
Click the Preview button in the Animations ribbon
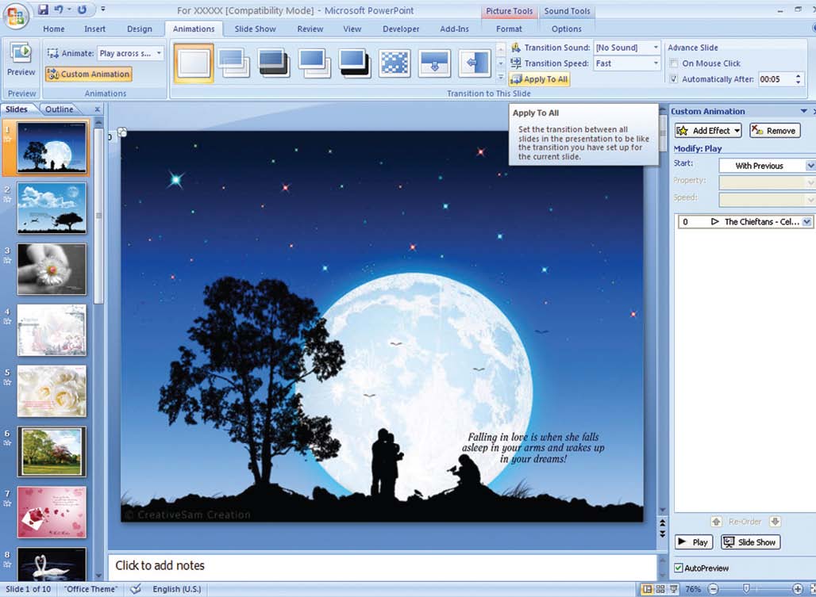click(21, 61)
